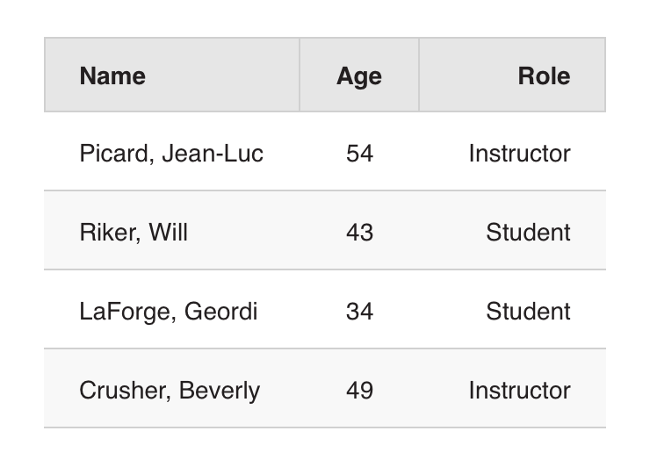Choose LaForge's Student role cell
This screenshot has height=467, width=650.
pyautogui.click(x=528, y=312)
